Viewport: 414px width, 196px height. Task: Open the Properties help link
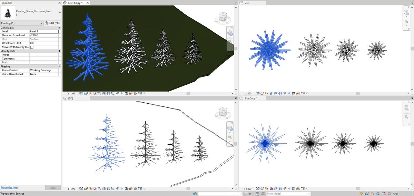pyautogui.click(x=9, y=188)
